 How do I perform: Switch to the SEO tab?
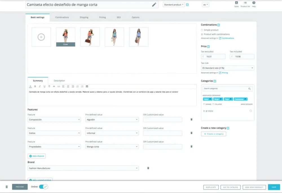(x=119, y=17)
